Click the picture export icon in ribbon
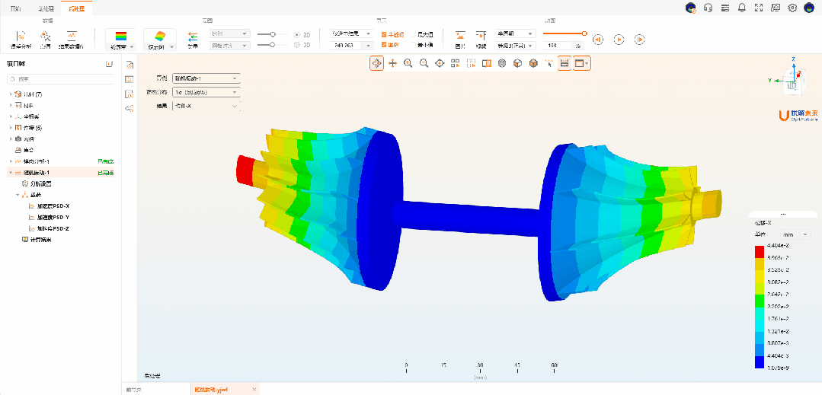Viewport: 822px width, 395px height. click(x=460, y=36)
